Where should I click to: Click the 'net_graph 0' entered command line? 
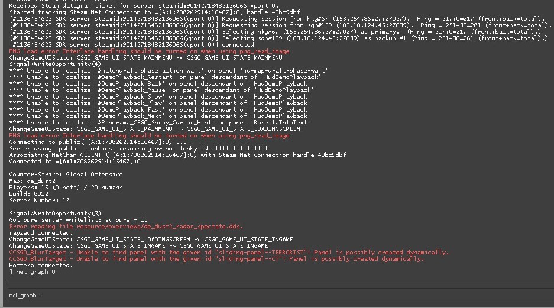pyautogui.click(x=33, y=272)
